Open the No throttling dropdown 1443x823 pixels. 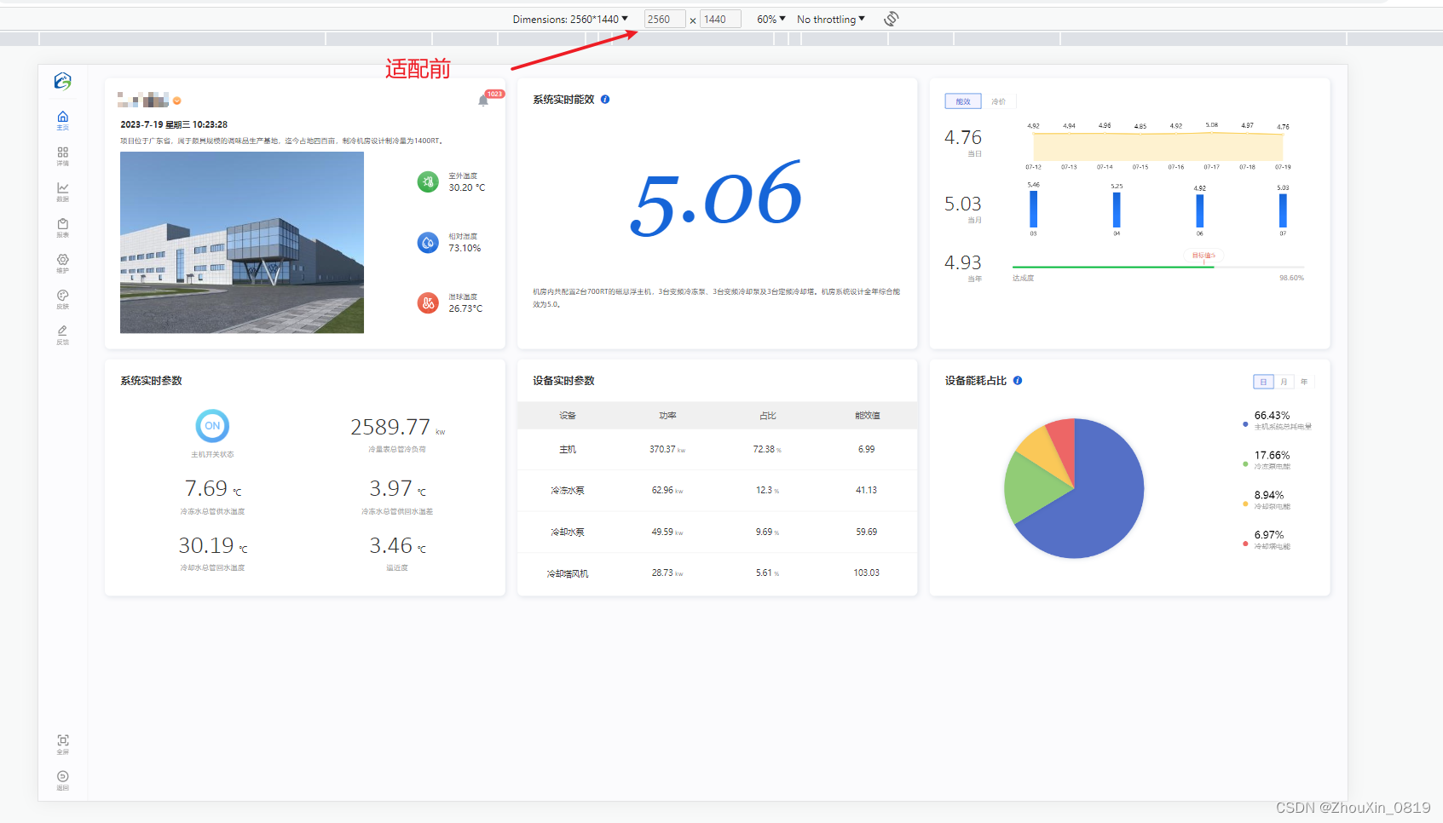(x=831, y=19)
